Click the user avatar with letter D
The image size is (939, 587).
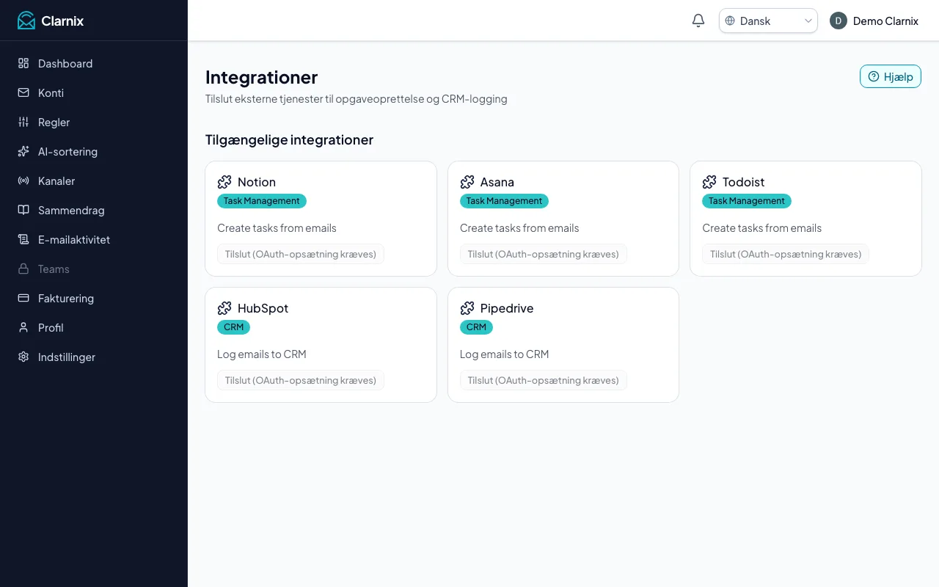click(x=838, y=21)
